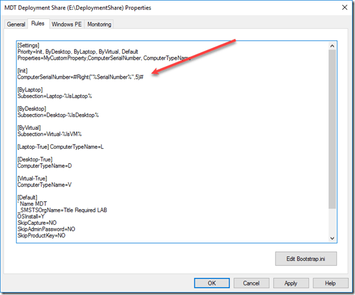Click the ComputerTypeName=V line
Viewport: 355px width, 295px height.
pos(45,185)
